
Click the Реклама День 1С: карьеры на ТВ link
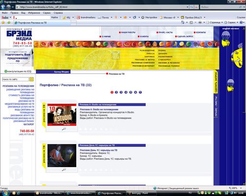pyautogui.click(x=98, y=150)
